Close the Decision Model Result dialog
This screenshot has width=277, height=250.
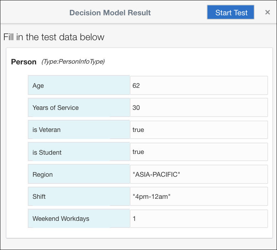coord(267,12)
